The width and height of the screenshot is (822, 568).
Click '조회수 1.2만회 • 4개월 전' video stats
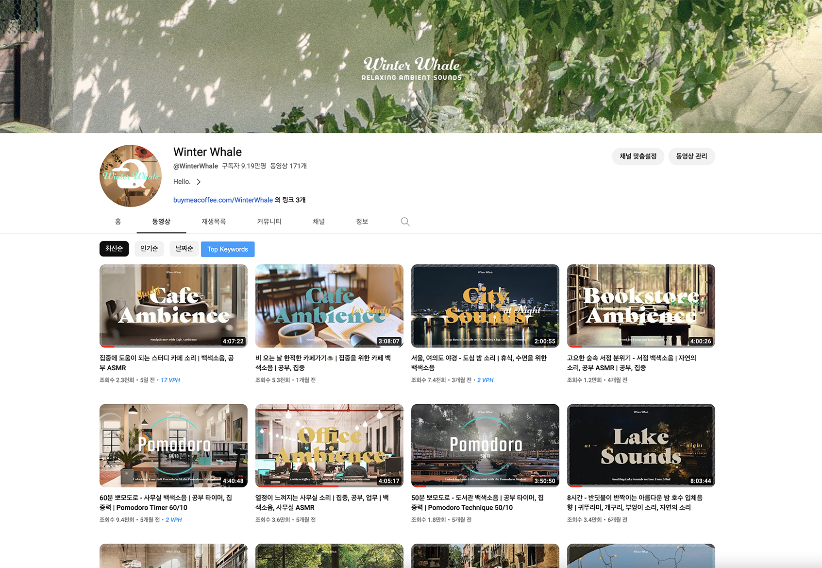597,380
